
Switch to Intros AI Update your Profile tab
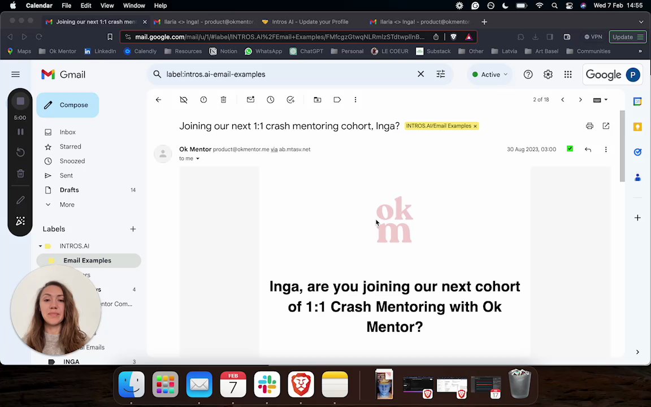click(x=310, y=22)
